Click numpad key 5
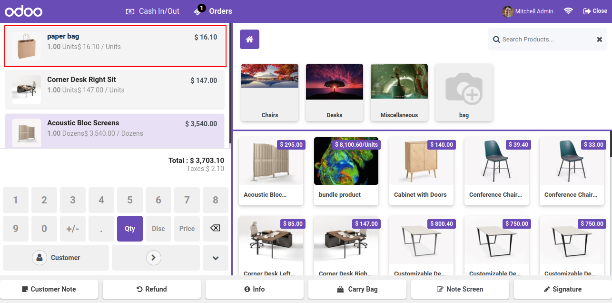This screenshot has width=612, height=303. (x=130, y=200)
